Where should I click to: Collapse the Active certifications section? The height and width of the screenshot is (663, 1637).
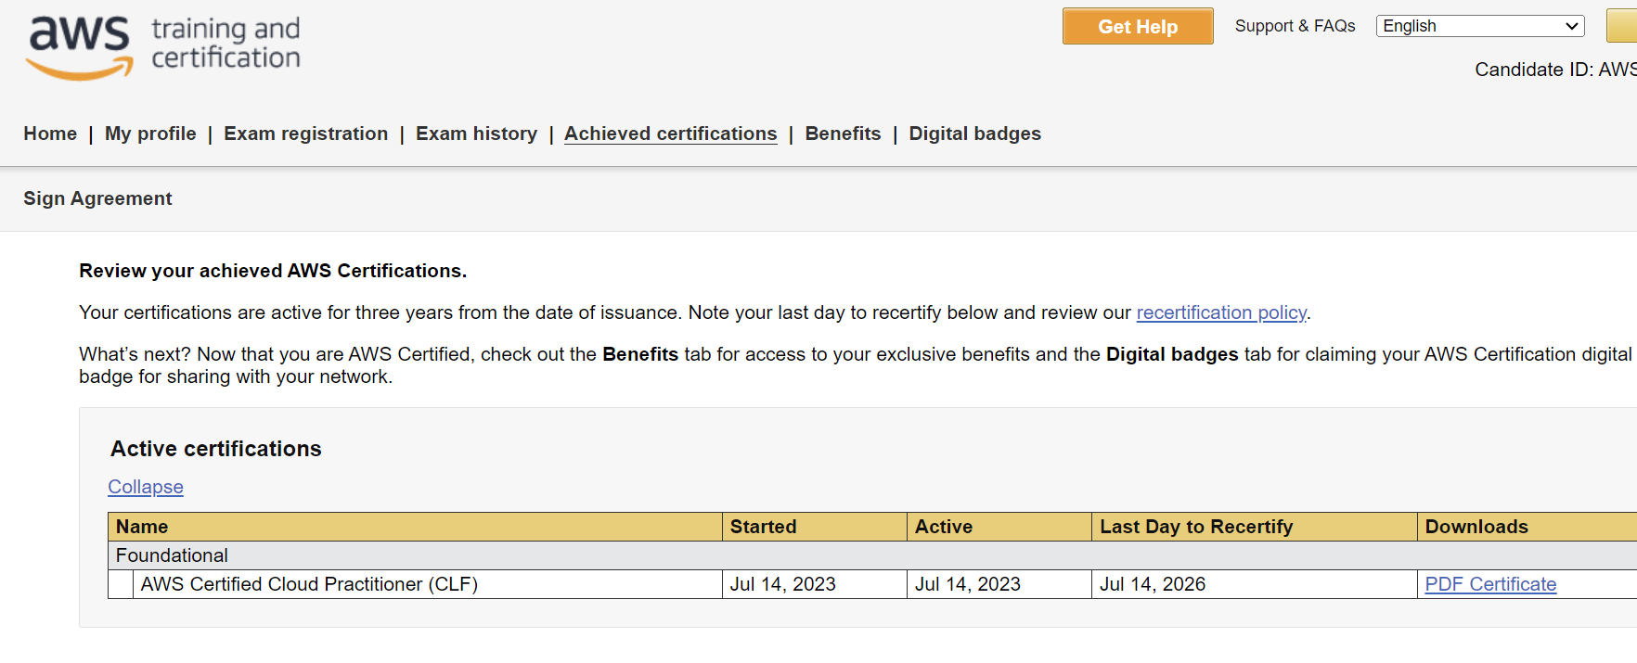point(146,487)
